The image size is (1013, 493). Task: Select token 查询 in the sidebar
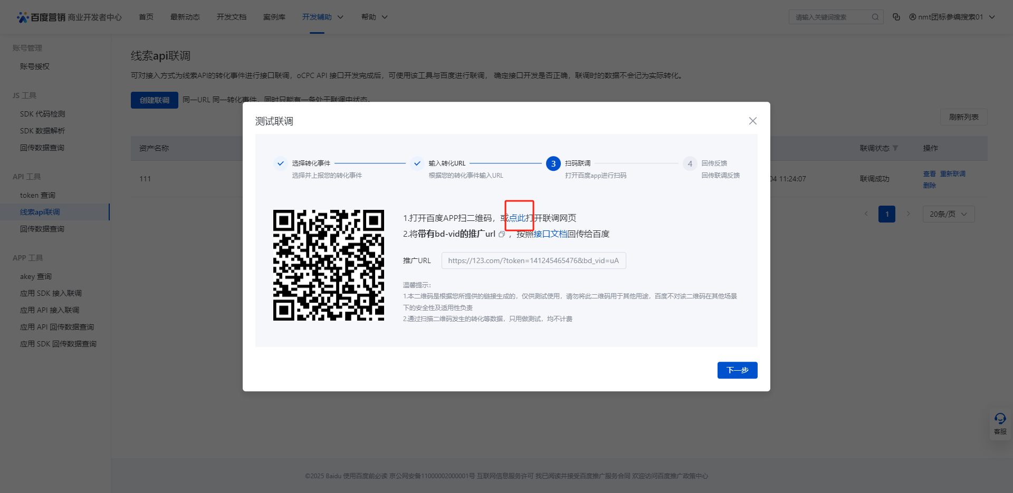point(37,195)
